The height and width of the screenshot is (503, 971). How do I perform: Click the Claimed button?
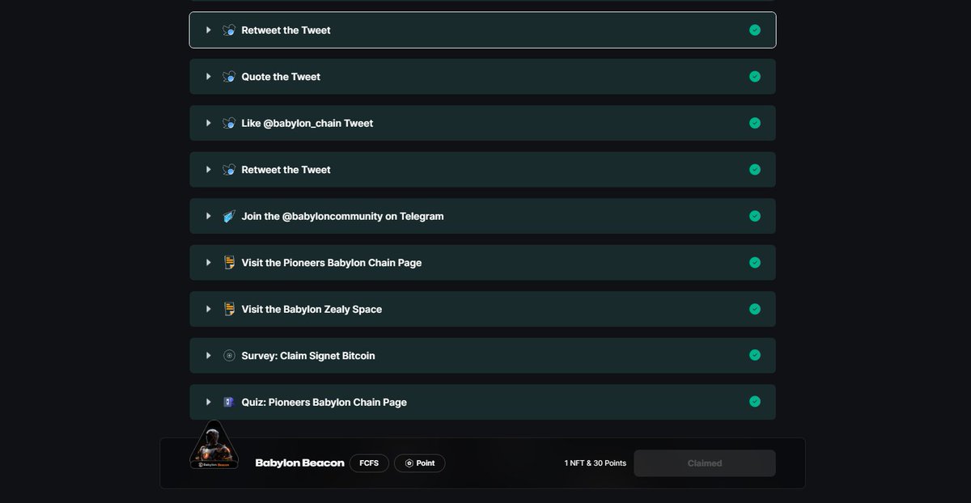[x=705, y=463]
